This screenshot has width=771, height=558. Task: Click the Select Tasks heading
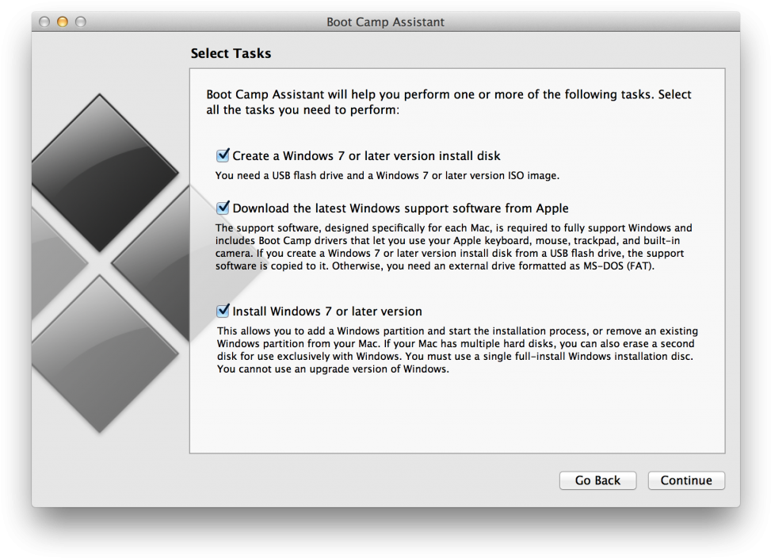tap(231, 53)
